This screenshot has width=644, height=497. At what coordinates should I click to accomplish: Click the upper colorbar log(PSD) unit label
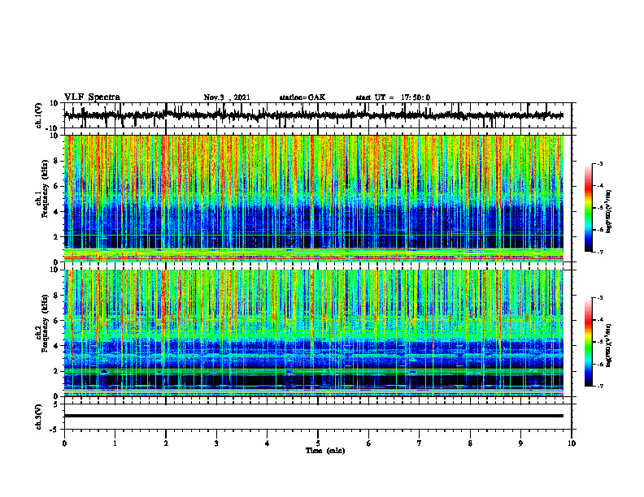pyautogui.click(x=609, y=211)
